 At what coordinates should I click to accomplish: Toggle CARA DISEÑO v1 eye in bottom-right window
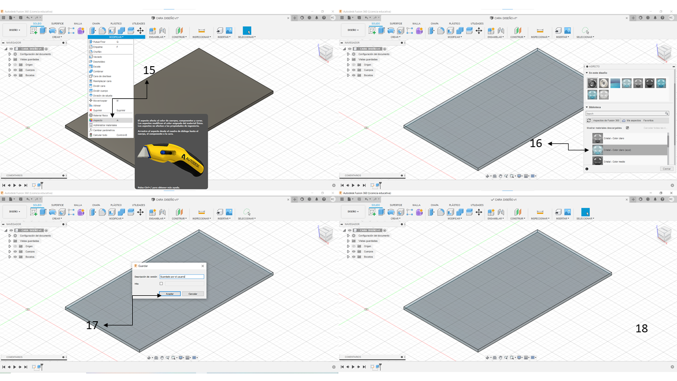click(x=349, y=230)
